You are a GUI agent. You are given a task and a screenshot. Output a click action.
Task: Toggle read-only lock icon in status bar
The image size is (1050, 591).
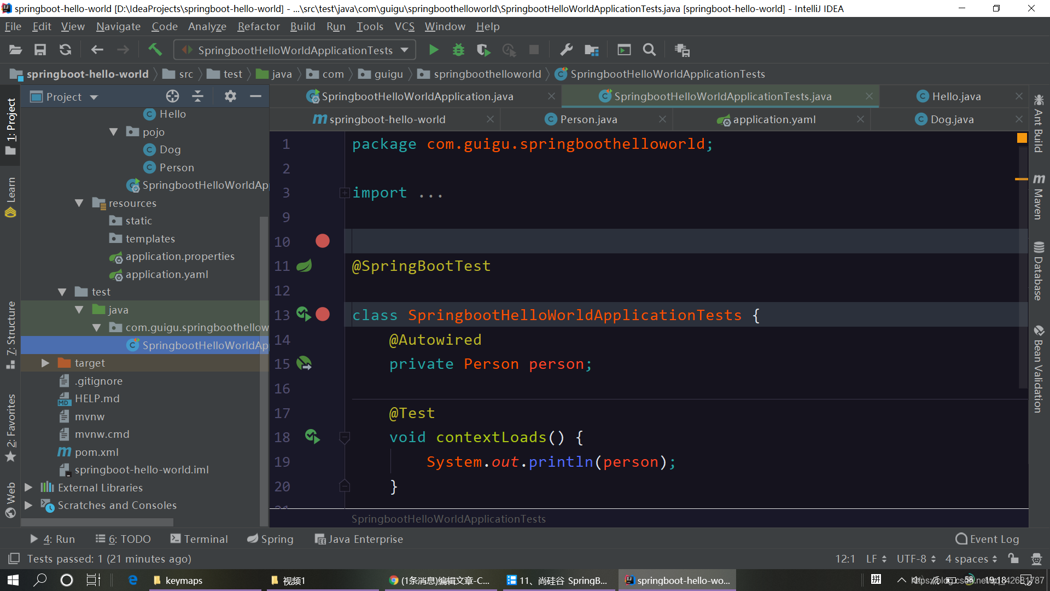[1013, 559]
